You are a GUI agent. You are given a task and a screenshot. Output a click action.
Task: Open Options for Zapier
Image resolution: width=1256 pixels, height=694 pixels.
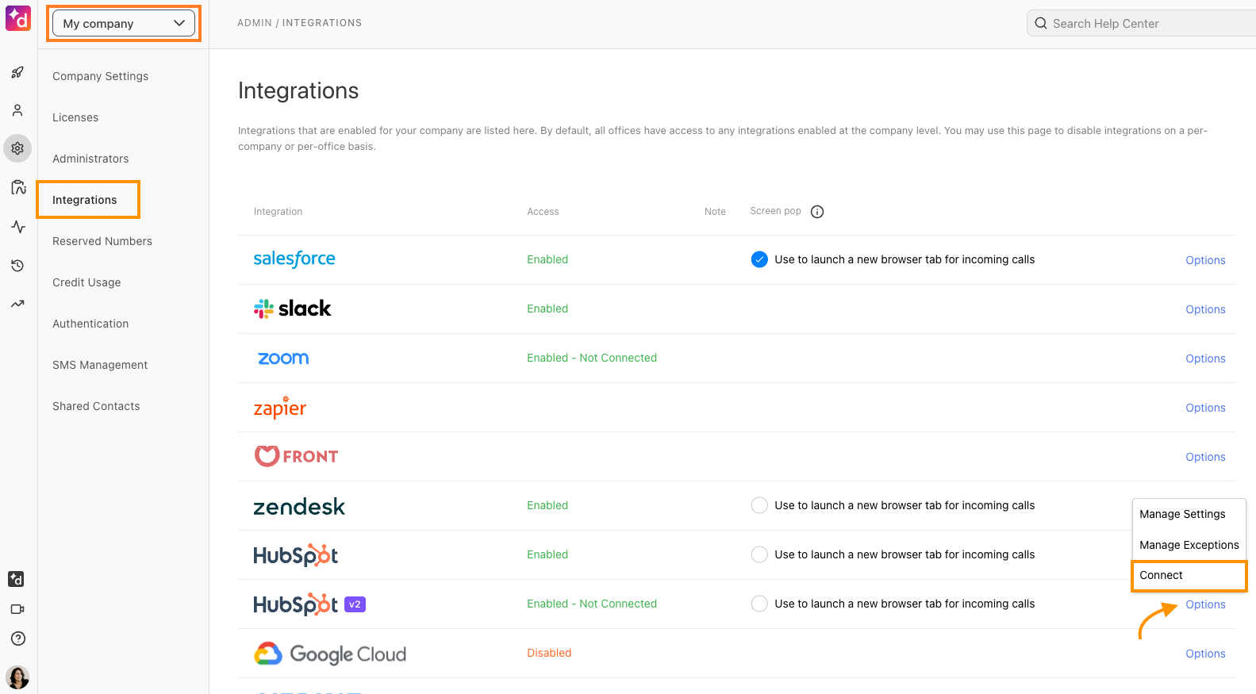point(1205,408)
